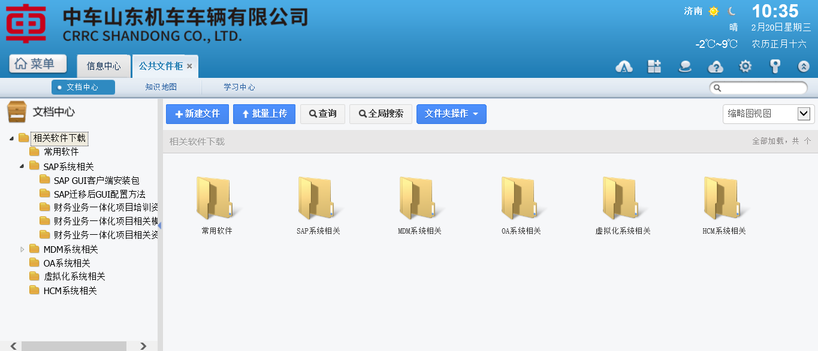Select the 文档中心 radio-style sub-tab
This screenshot has height=351, width=818.
pos(83,87)
